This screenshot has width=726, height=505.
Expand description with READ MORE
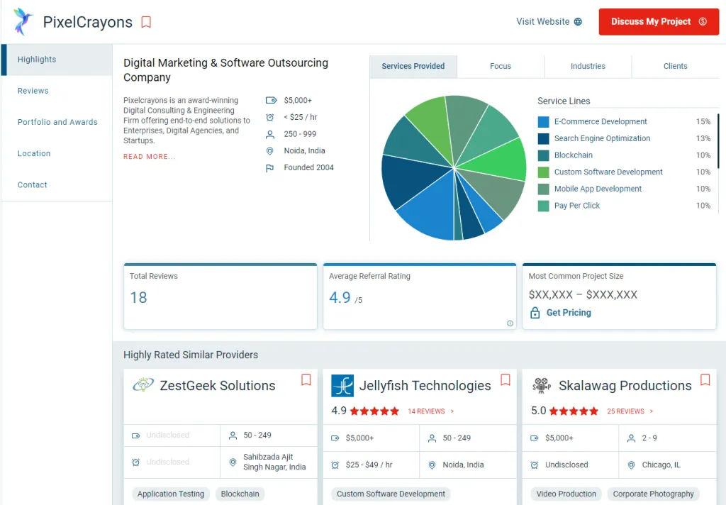click(x=149, y=157)
